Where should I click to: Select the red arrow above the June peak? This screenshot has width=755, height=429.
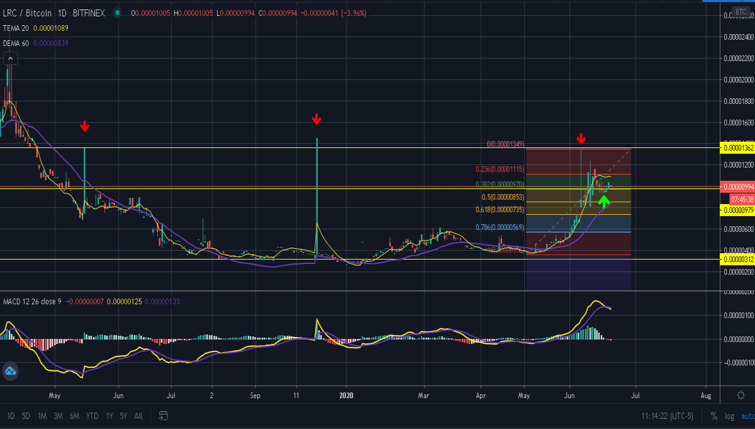[581, 138]
